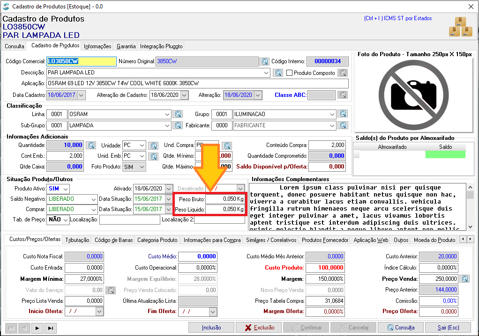Click Grupo ILUMINACAO search icon
This screenshot has width=479, height=336.
(343, 114)
